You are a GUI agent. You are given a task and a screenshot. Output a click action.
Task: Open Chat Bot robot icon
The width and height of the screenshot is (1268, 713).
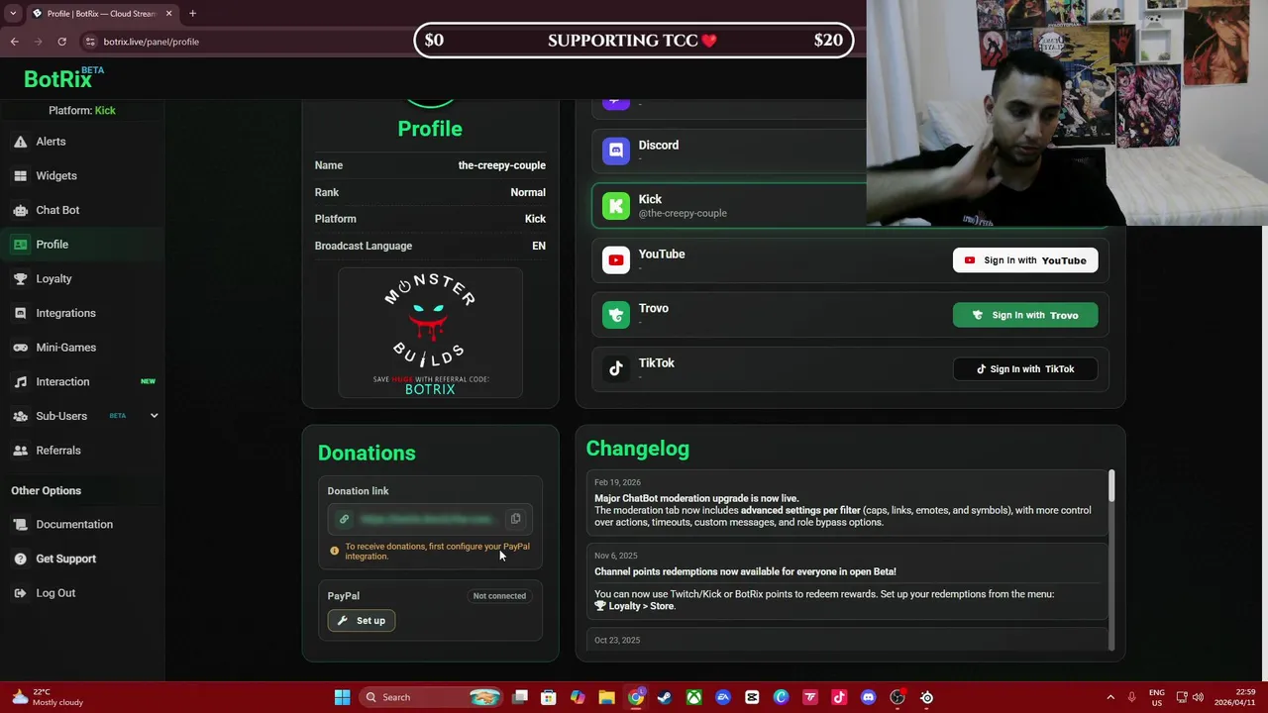tap(20, 210)
